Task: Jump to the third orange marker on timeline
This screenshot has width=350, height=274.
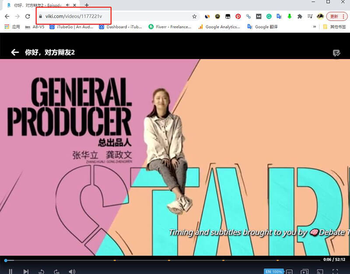Action: click(x=224, y=260)
